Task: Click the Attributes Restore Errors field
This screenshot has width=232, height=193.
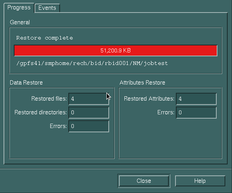Action: point(196,112)
